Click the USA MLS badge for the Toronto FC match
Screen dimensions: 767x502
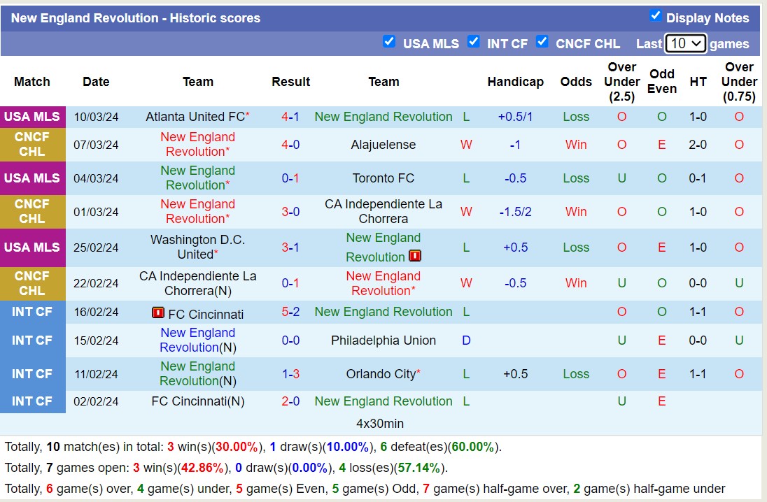coord(32,178)
